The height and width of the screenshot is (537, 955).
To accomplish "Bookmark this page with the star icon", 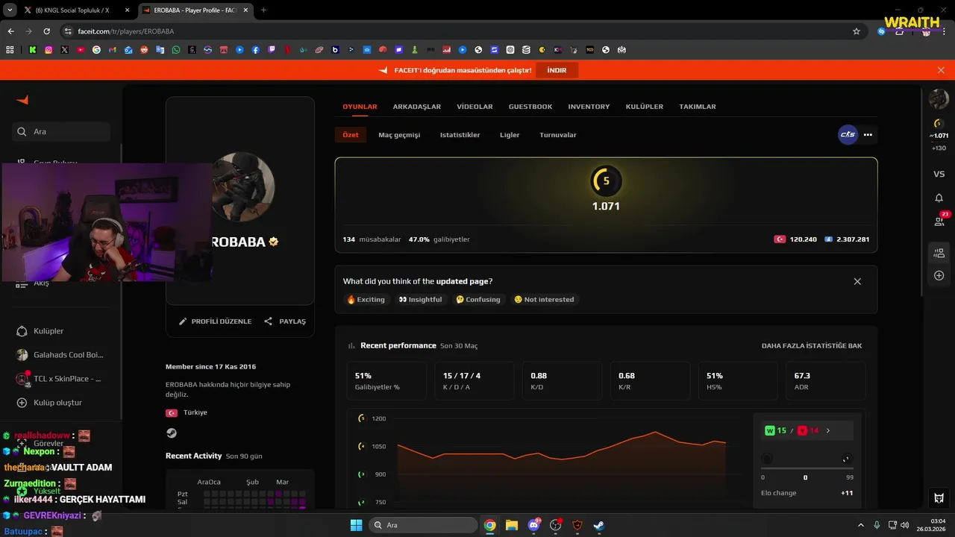I will pos(857,31).
